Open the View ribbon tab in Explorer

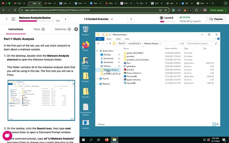click(x=126, y=38)
